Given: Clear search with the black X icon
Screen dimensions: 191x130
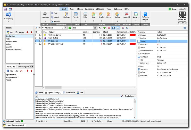Looking at the screenshot, I should pos(100,28).
